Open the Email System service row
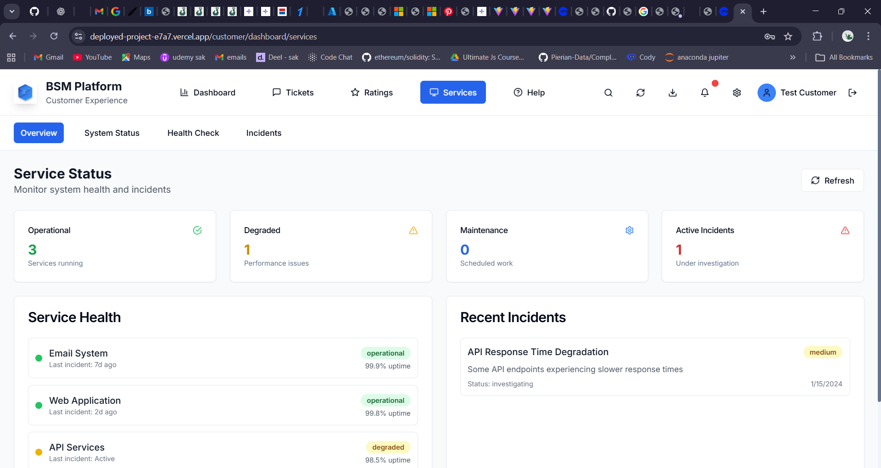The image size is (881, 468). click(223, 358)
